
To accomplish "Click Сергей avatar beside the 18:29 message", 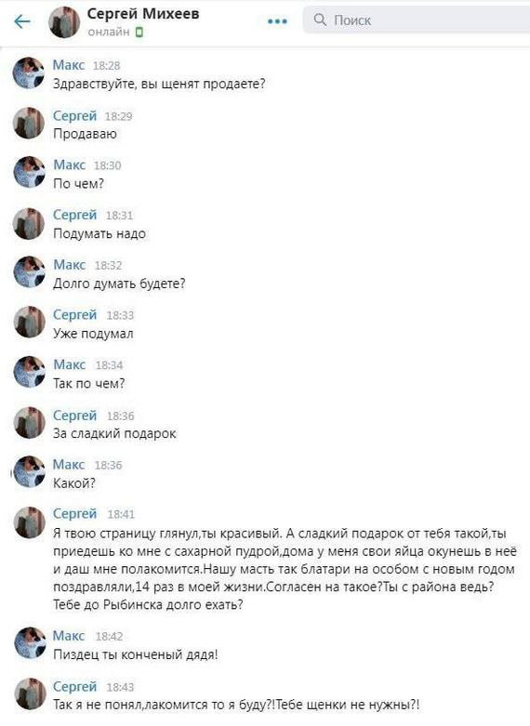I will [29, 123].
